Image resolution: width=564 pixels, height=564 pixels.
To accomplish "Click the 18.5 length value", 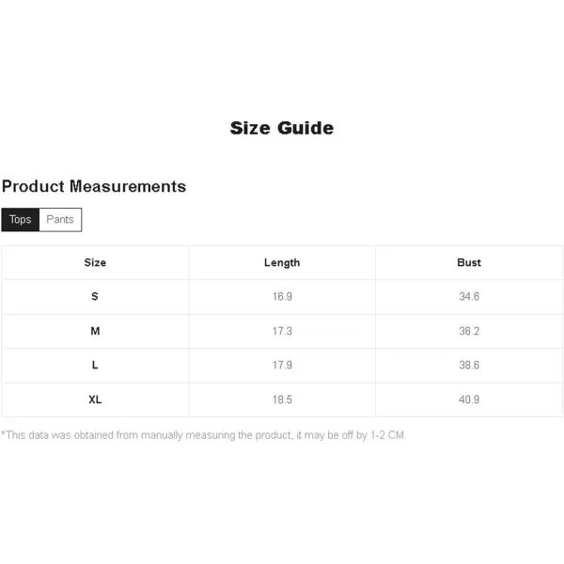I will coord(282,399).
